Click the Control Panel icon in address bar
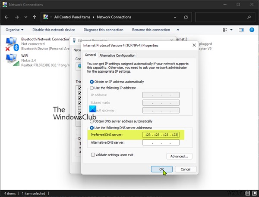This screenshot has width=259, height=197. coord(46,17)
